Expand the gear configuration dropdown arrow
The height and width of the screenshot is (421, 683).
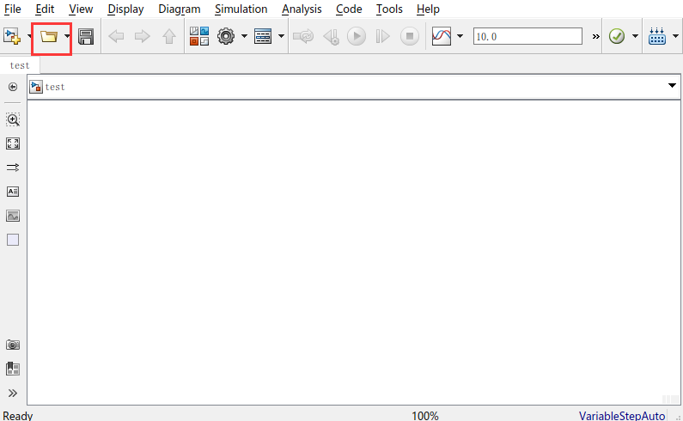[244, 36]
